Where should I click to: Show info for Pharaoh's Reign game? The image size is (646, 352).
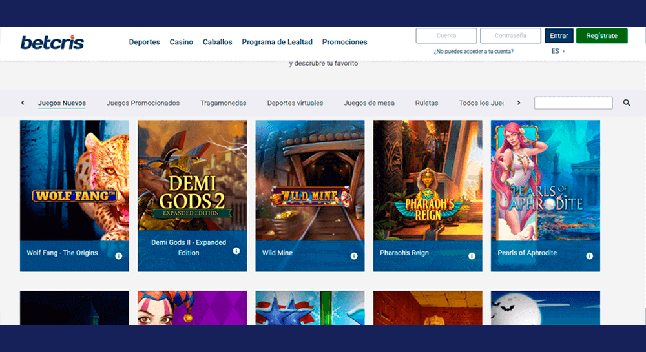(x=472, y=256)
